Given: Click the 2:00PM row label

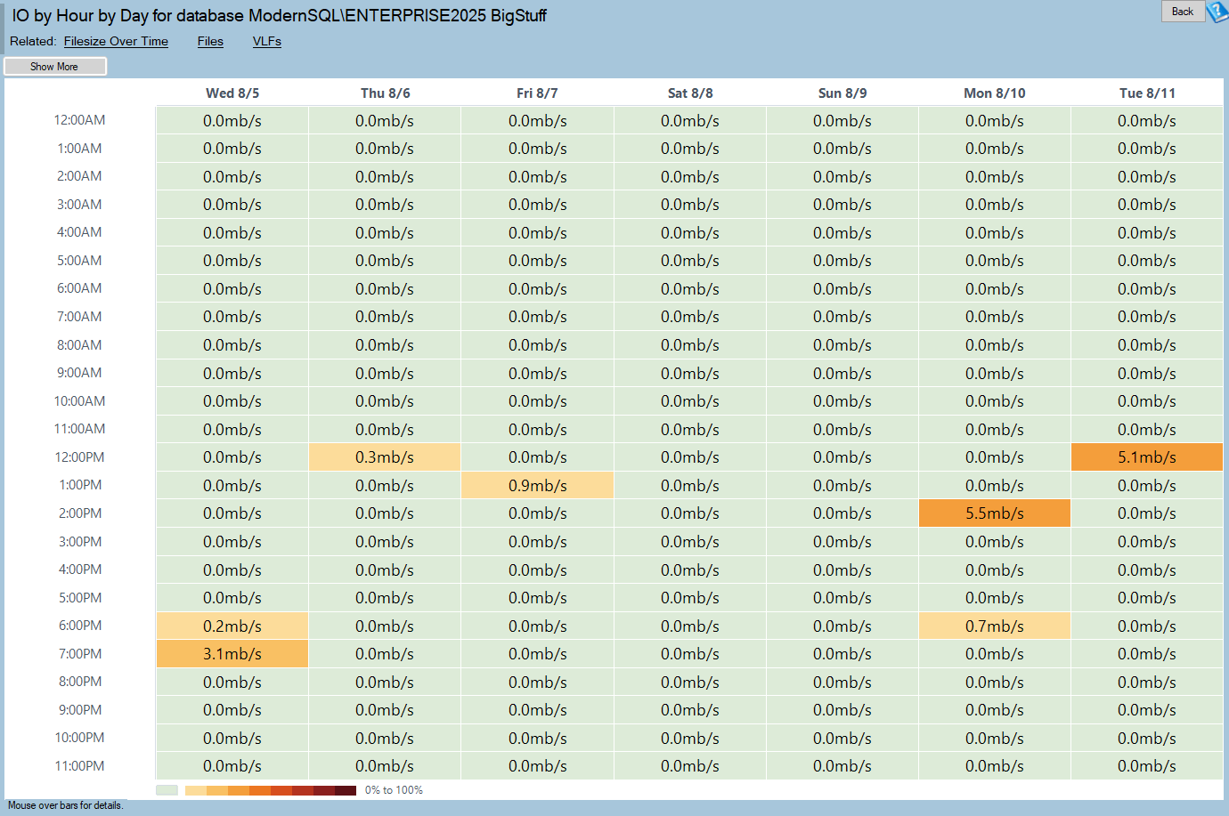Looking at the screenshot, I should point(80,513).
